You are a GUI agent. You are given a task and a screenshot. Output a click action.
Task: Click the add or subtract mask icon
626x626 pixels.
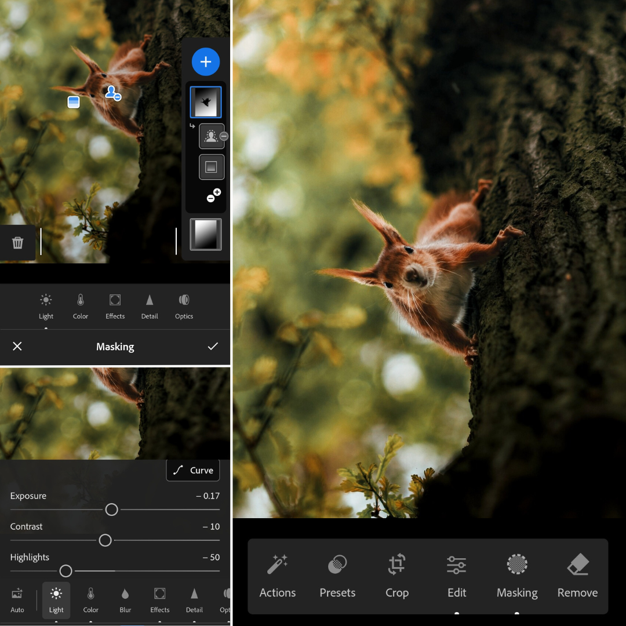coord(214,196)
